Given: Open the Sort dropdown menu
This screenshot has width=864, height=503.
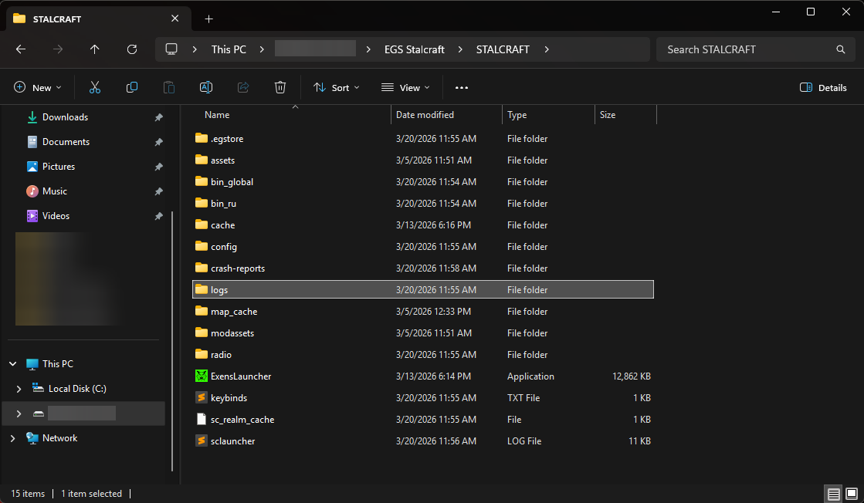Looking at the screenshot, I should pos(337,88).
